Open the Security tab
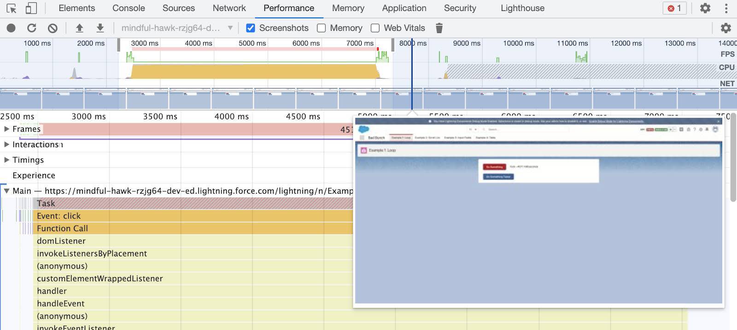This screenshot has height=330, width=737. pyautogui.click(x=460, y=8)
